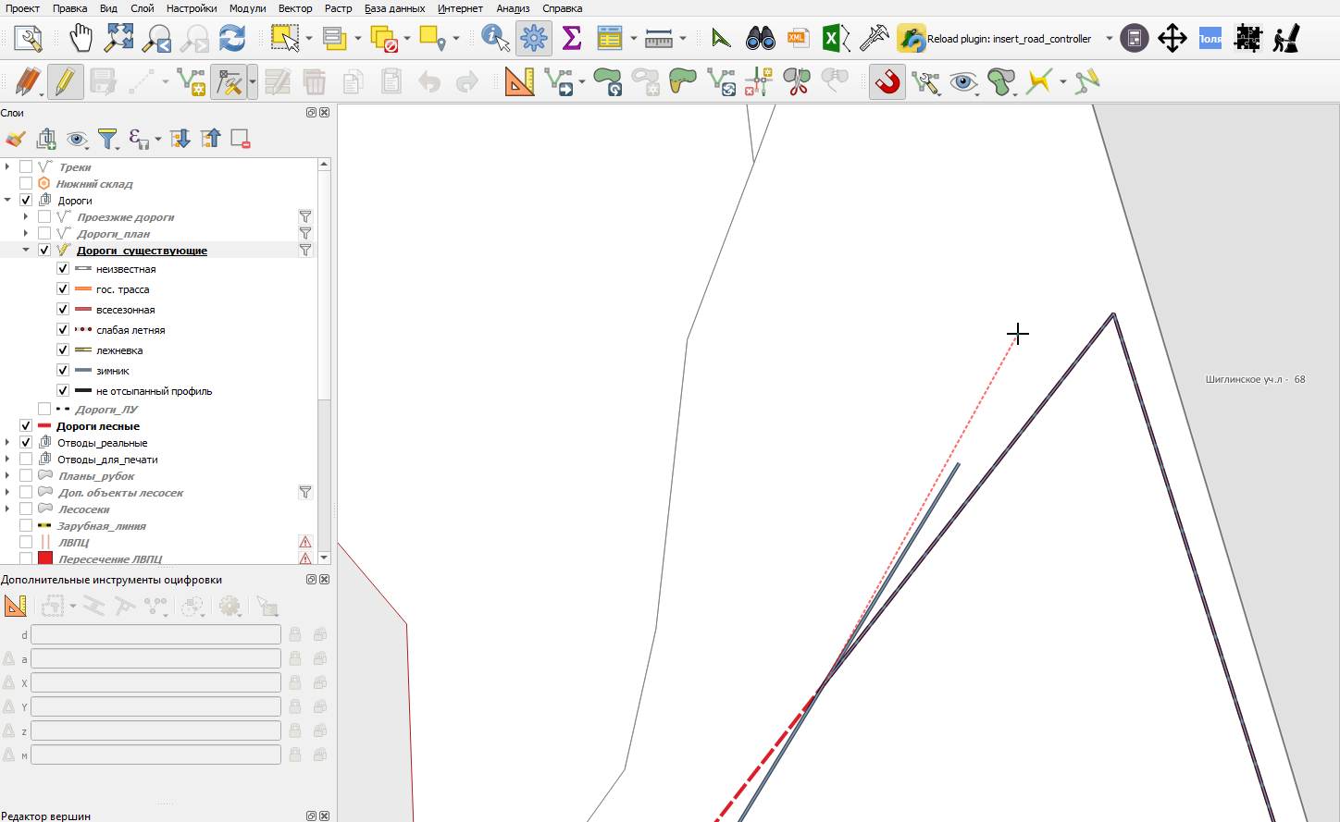Viewport: 1340px width, 822px height.
Task: Select the scissors split features tool
Action: 797,81
